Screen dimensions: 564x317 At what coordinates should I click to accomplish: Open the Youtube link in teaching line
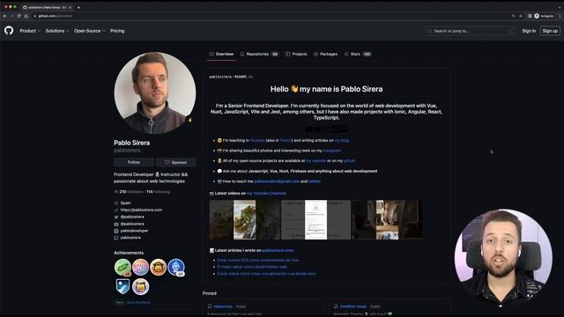(257, 141)
